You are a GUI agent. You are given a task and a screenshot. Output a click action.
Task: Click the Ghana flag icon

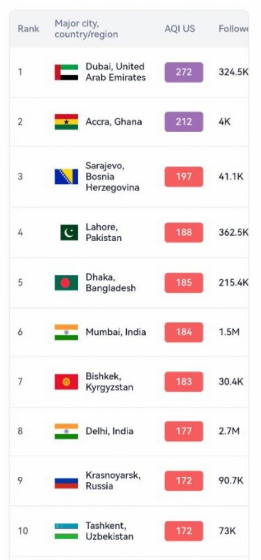pyautogui.click(x=66, y=122)
